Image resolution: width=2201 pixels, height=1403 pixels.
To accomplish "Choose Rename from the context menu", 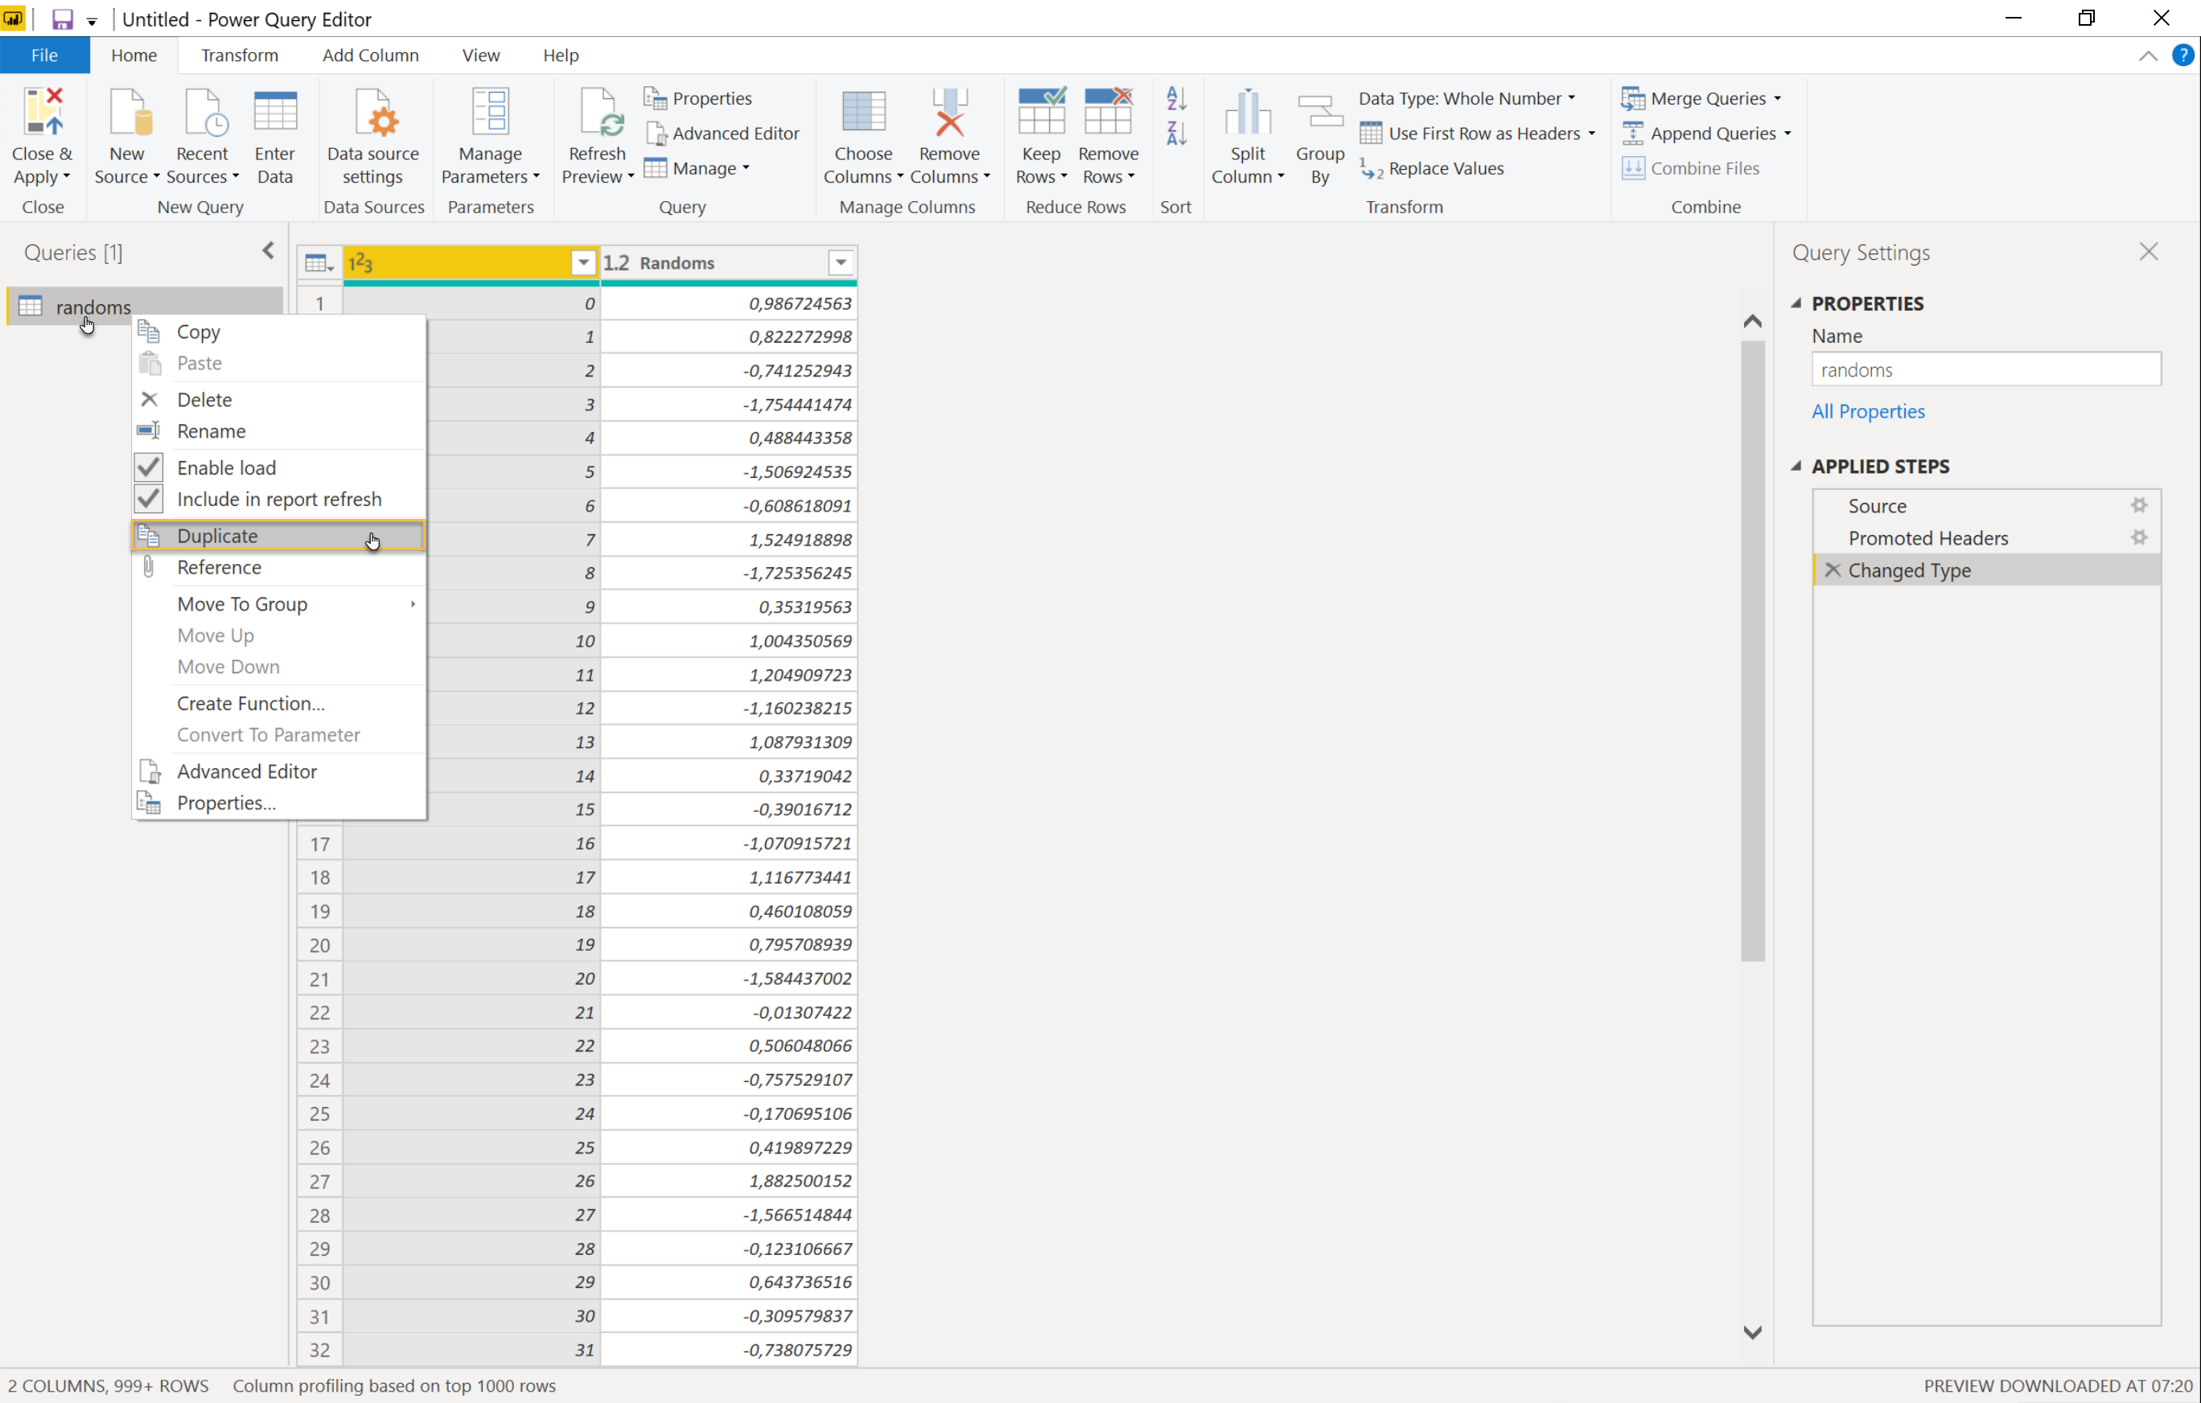I will click(279, 431).
